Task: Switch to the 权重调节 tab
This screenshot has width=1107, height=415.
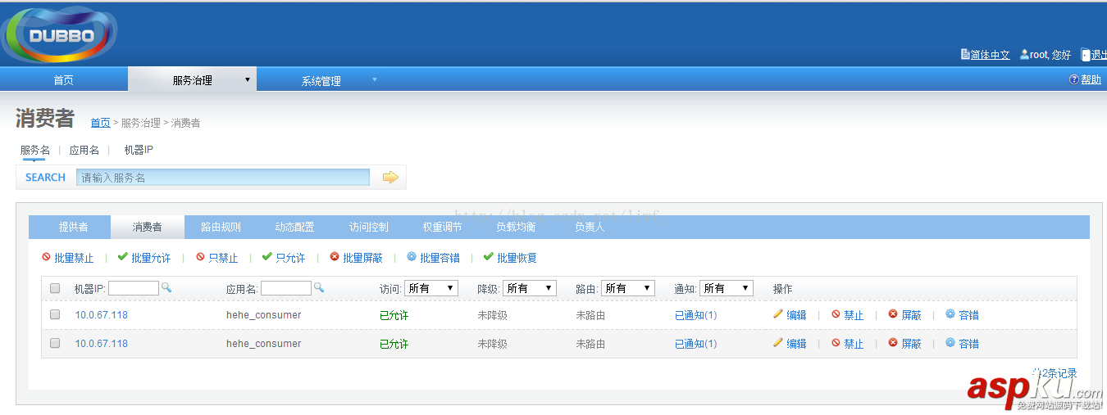Action: tap(442, 227)
